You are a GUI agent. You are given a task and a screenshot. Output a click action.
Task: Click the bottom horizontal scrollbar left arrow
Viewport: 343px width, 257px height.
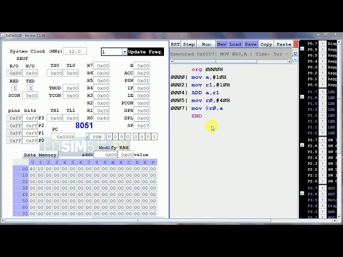[x=3, y=221]
